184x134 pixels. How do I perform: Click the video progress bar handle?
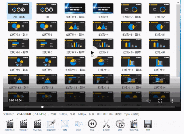(x=43, y=107)
